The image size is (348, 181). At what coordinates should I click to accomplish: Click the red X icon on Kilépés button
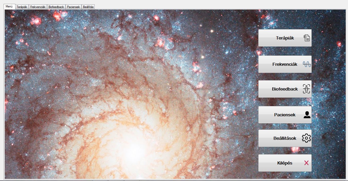(306, 163)
